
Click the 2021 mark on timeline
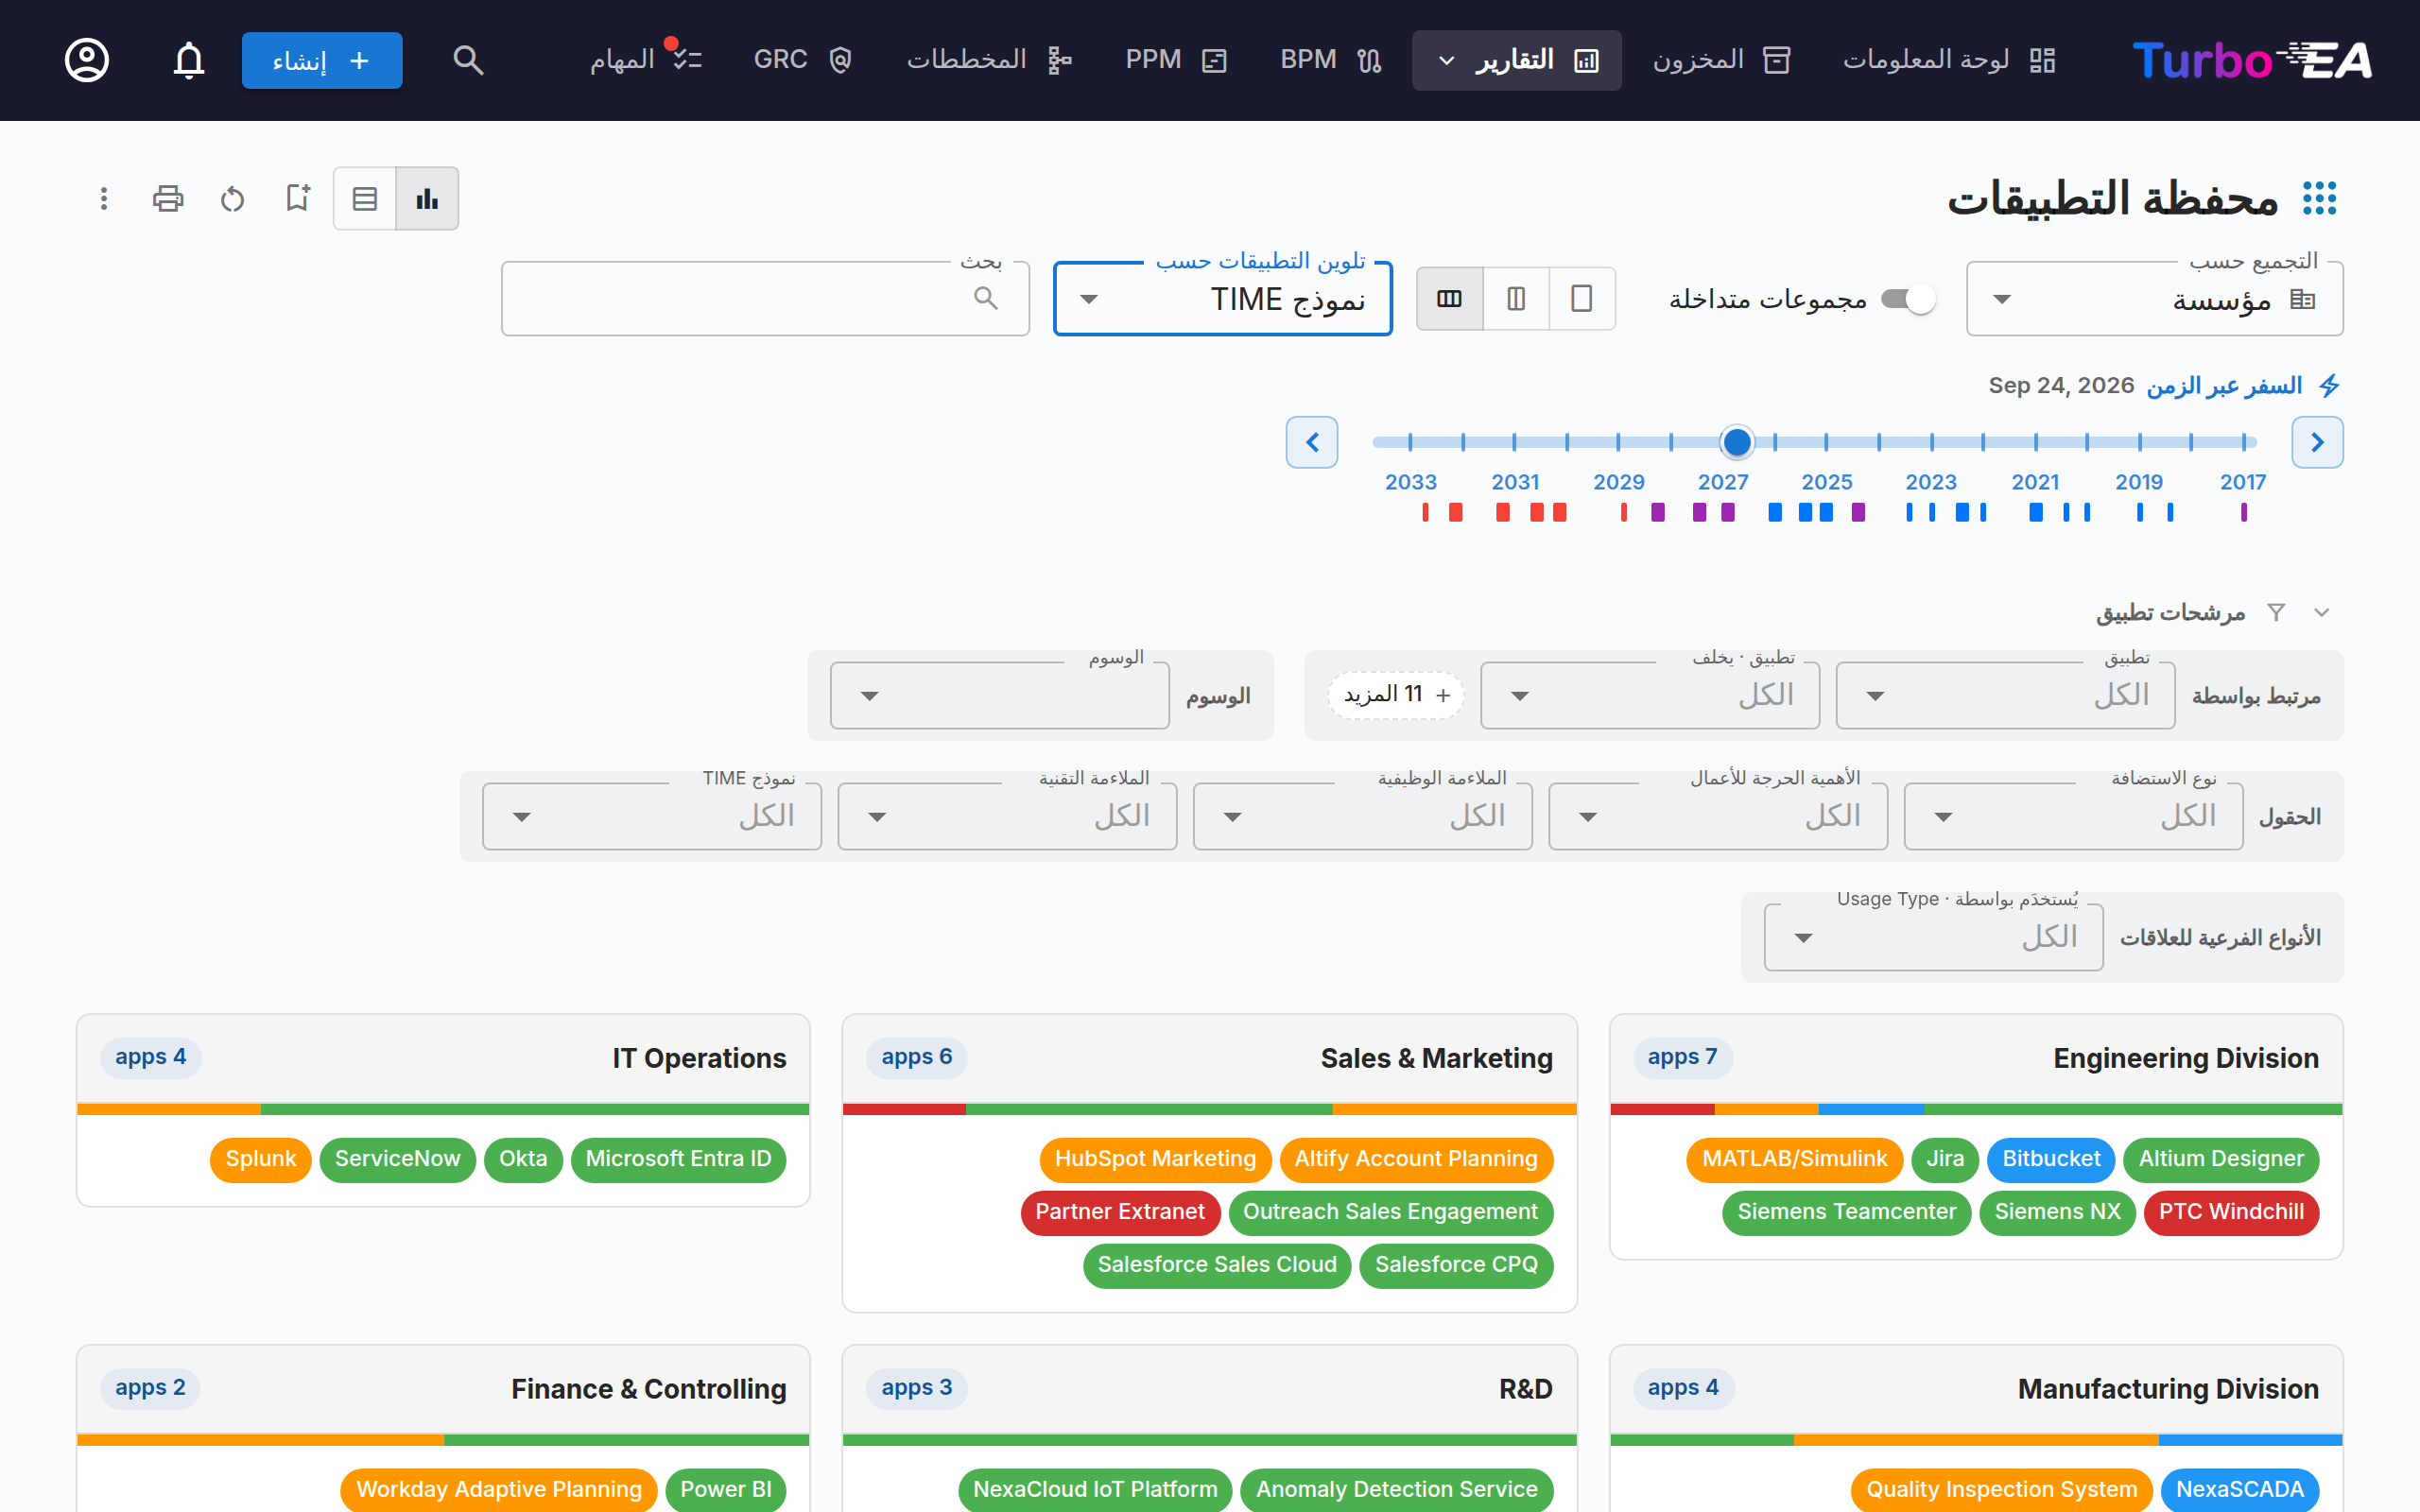[x=2035, y=482]
